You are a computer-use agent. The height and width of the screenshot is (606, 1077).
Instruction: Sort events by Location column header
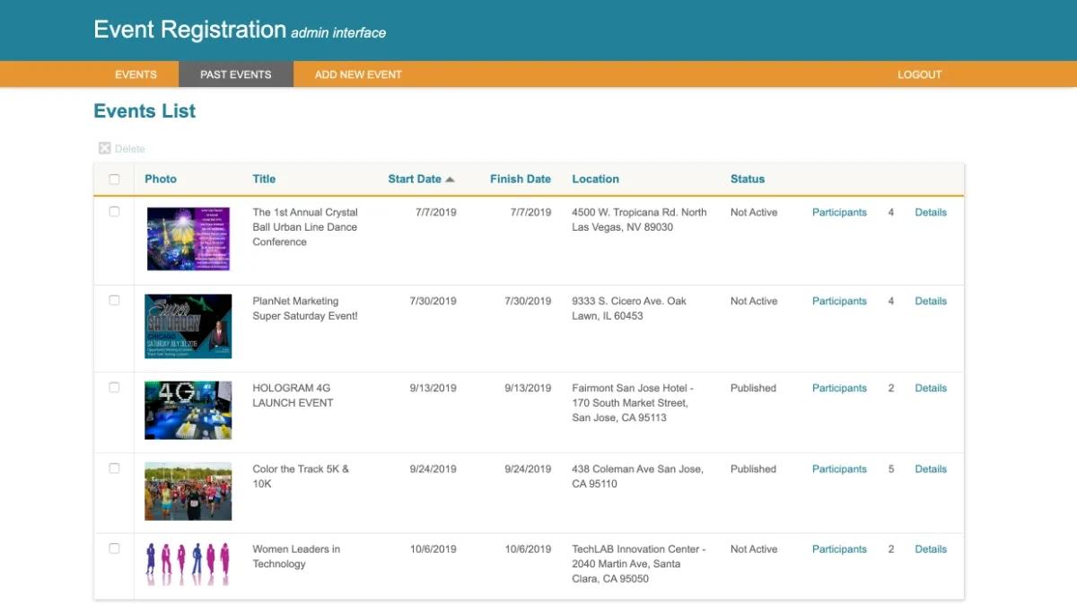click(x=595, y=179)
